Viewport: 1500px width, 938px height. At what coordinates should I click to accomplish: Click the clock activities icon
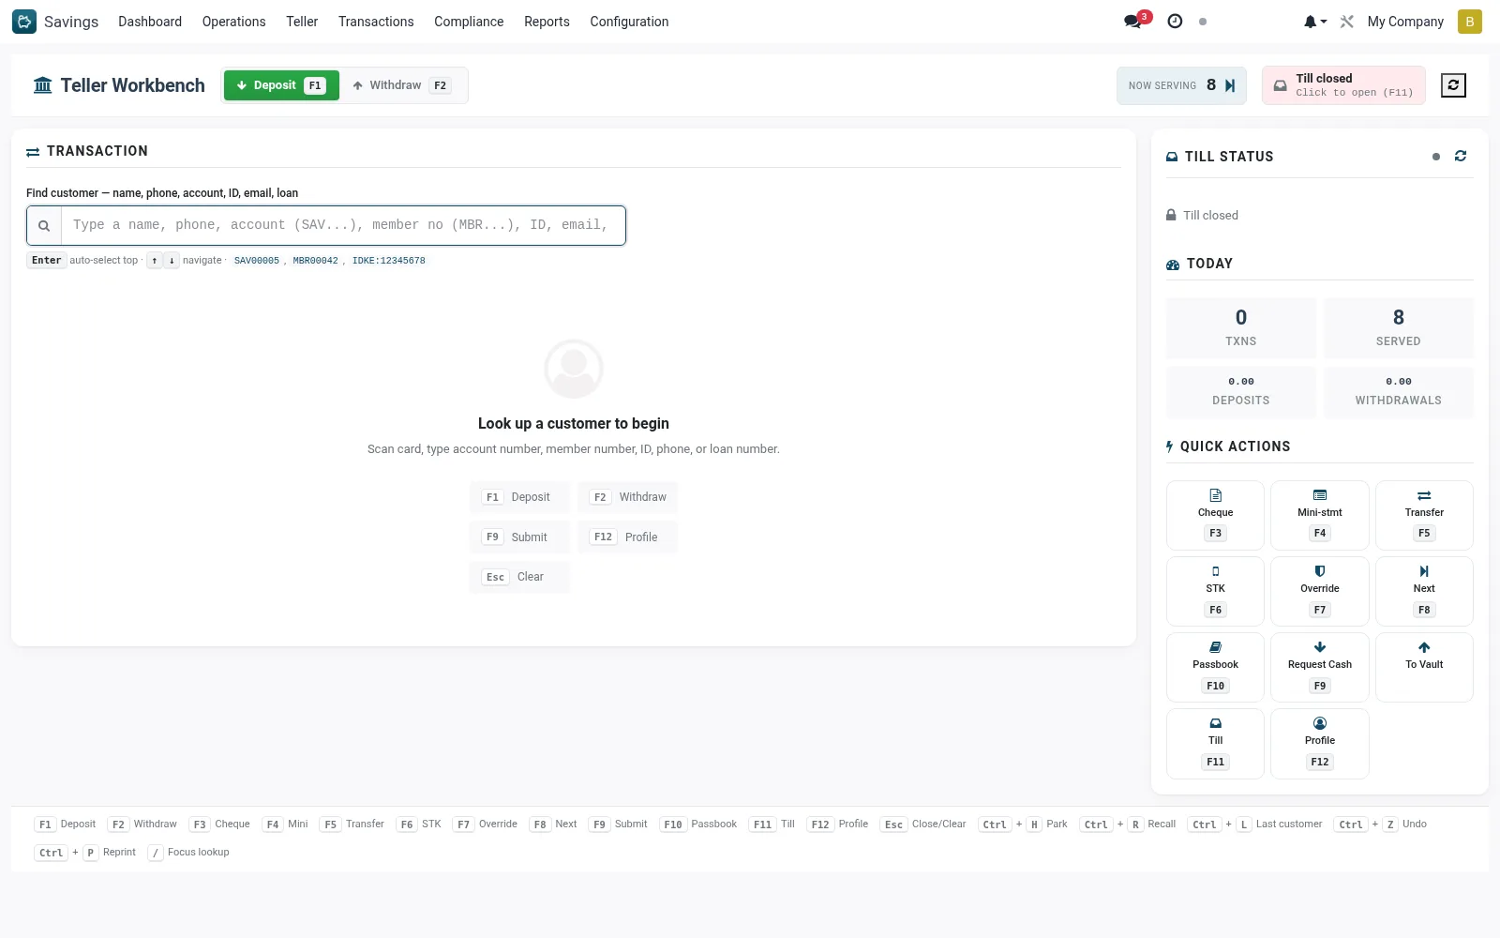pyautogui.click(x=1175, y=22)
